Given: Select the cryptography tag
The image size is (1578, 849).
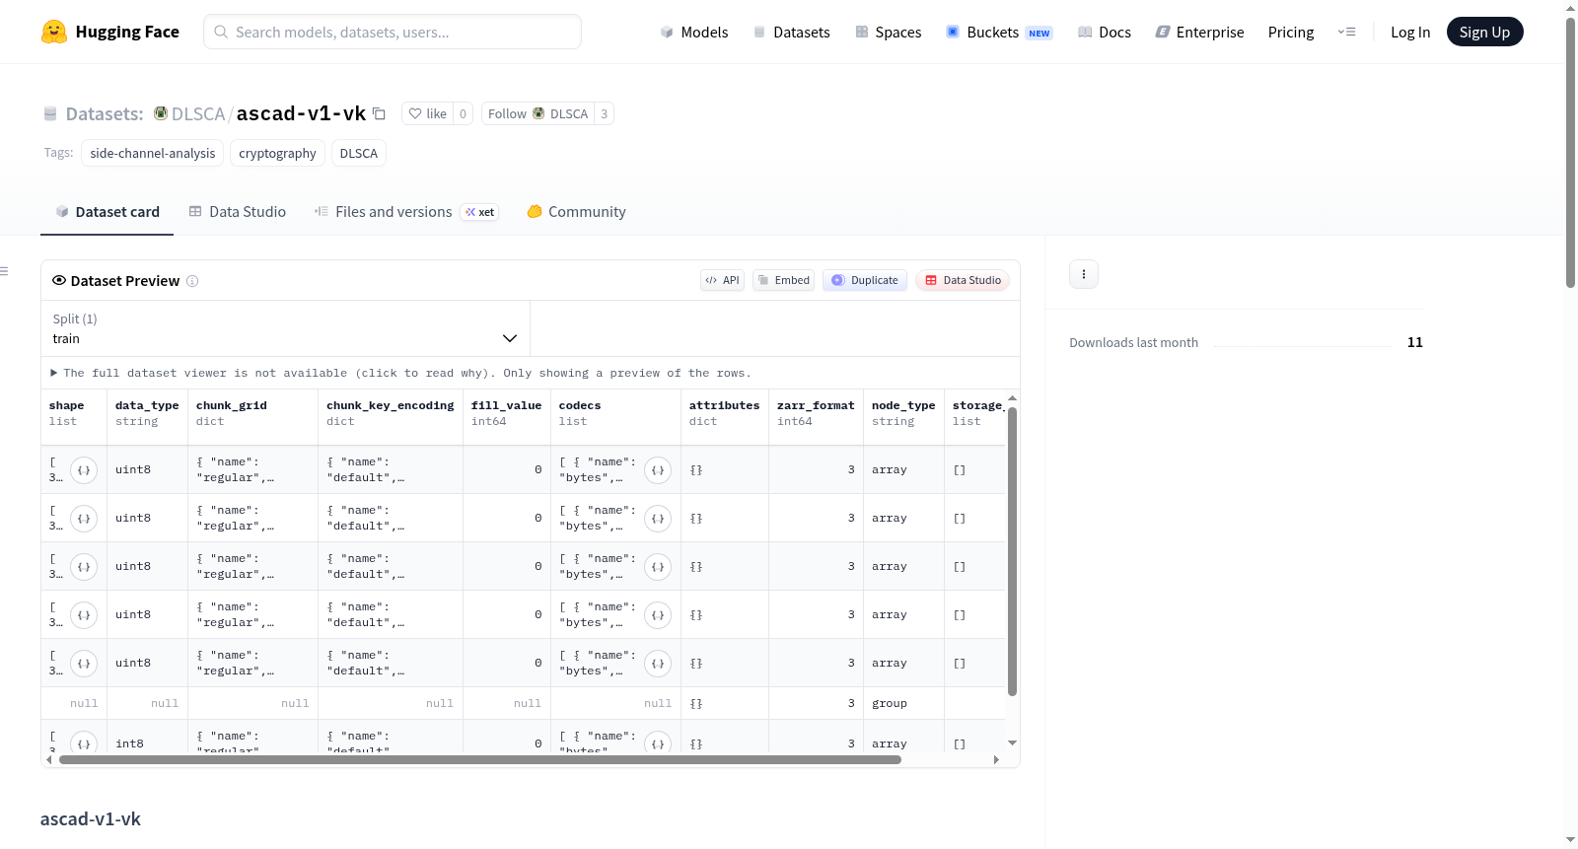Looking at the screenshot, I should point(277,153).
